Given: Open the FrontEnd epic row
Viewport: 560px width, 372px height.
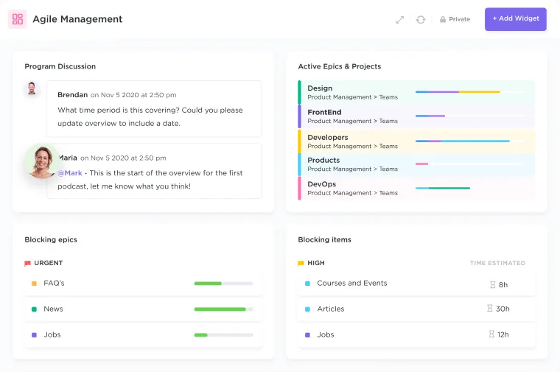Looking at the screenshot, I should pyautogui.click(x=416, y=116).
